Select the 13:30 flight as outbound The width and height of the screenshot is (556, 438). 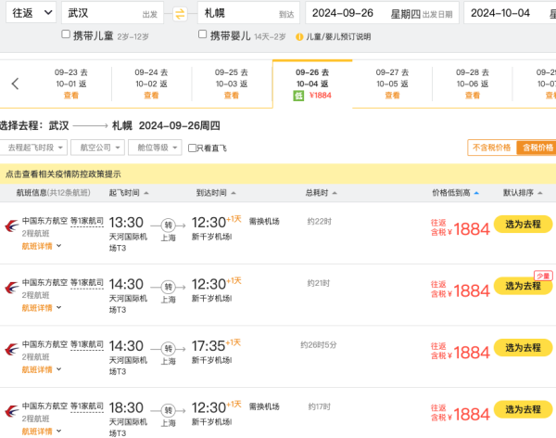523,225
